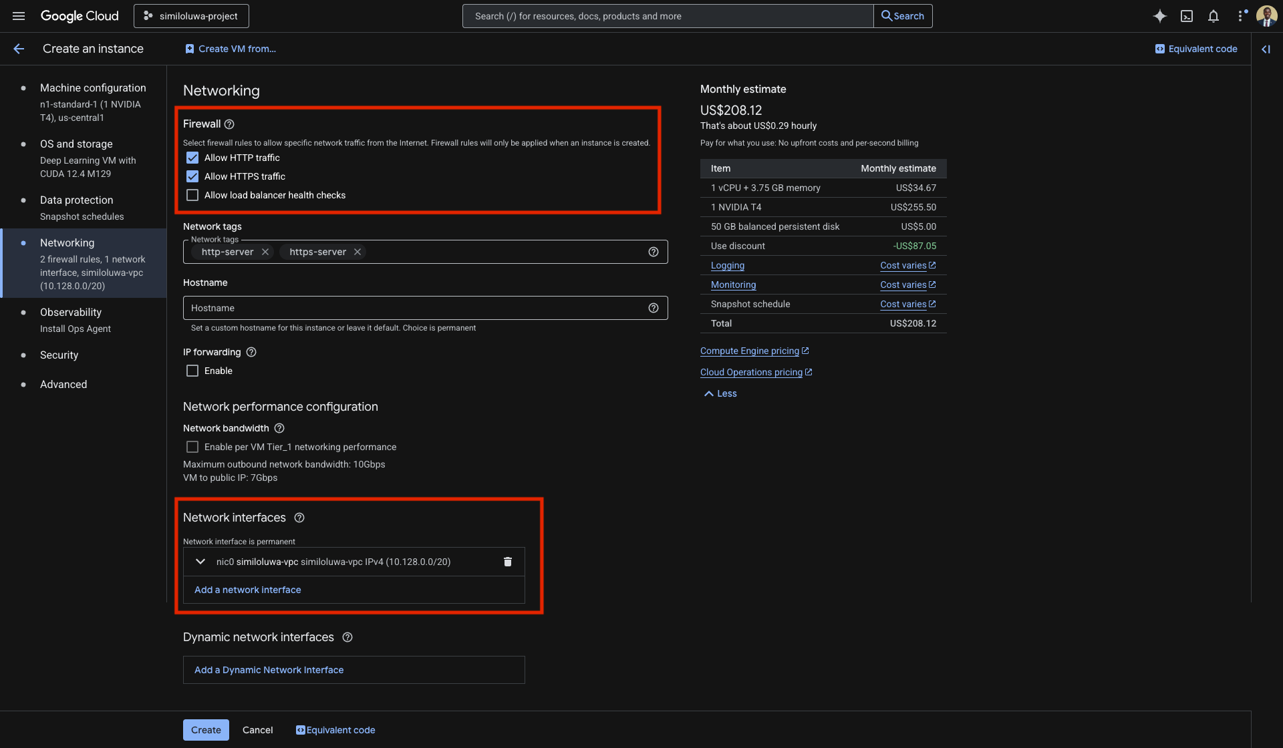The width and height of the screenshot is (1283, 748).
Task: Delete the nic0 network interface
Action: pyautogui.click(x=508, y=562)
